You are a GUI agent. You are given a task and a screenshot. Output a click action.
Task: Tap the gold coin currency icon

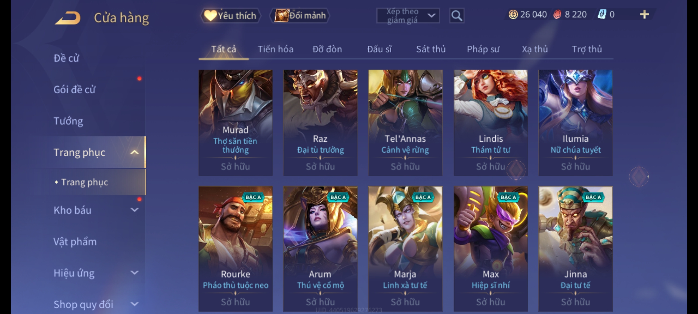[x=513, y=14]
